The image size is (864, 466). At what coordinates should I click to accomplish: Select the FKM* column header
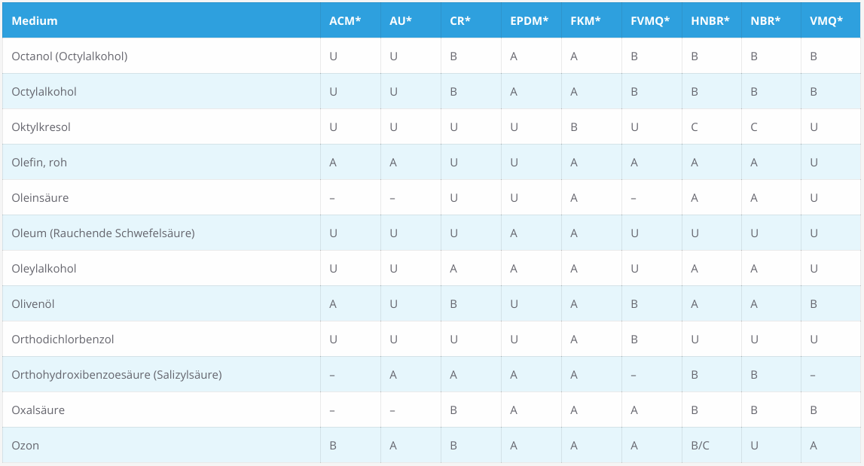point(585,21)
